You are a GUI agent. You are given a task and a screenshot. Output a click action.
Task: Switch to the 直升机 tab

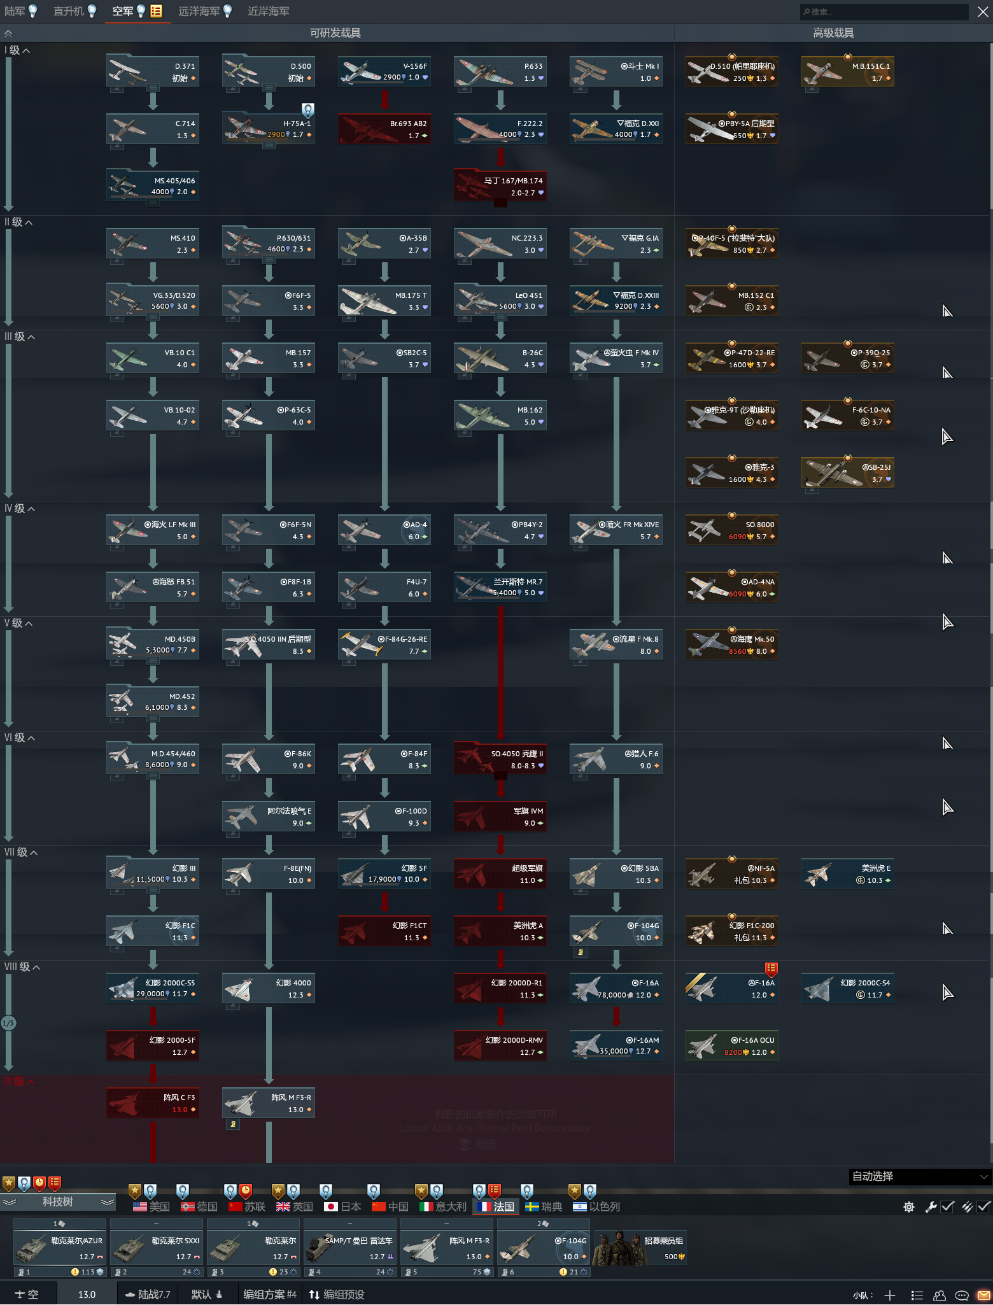[x=68, y=11]
